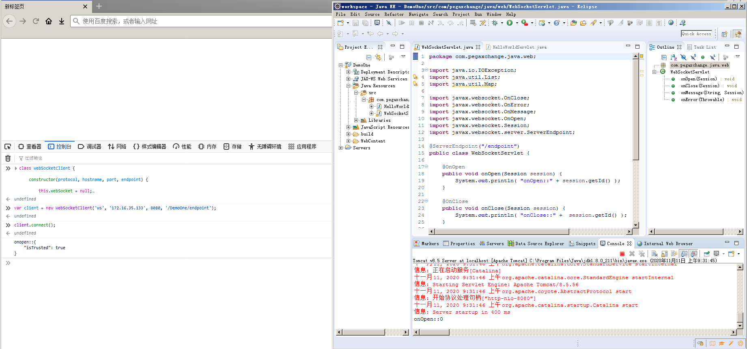Click the Eclipse New wizard icon
Image resolution: width=747 pixels, height=349 pixels.
tap(341, 23)
